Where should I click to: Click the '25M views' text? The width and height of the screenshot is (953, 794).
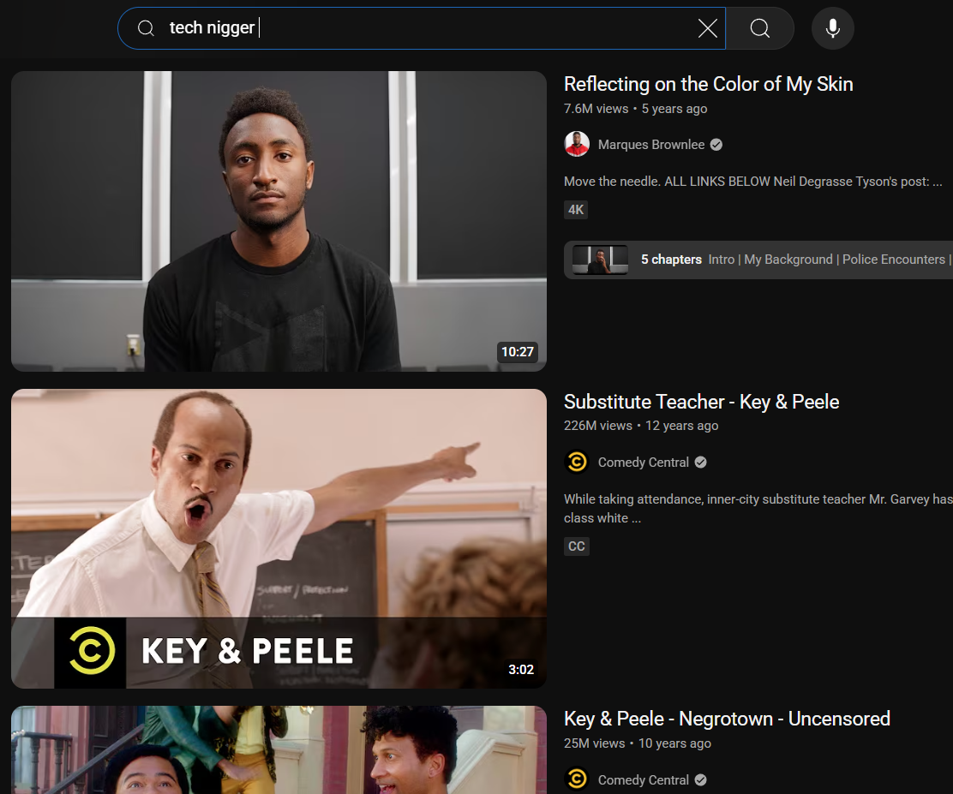(x=594, y=743)
